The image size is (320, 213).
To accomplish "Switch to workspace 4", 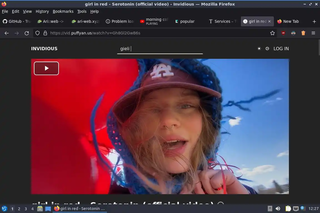I will [x=32, y=209].
